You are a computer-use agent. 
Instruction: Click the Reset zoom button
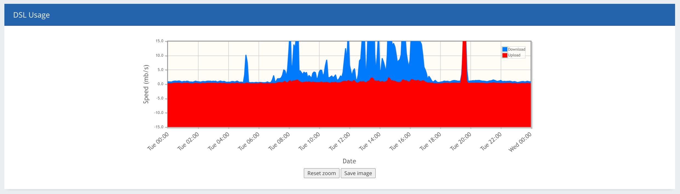coord(321,173)
